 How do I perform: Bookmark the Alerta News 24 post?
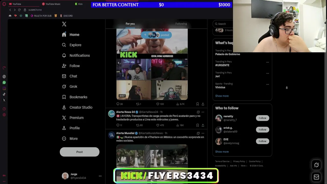197,125
